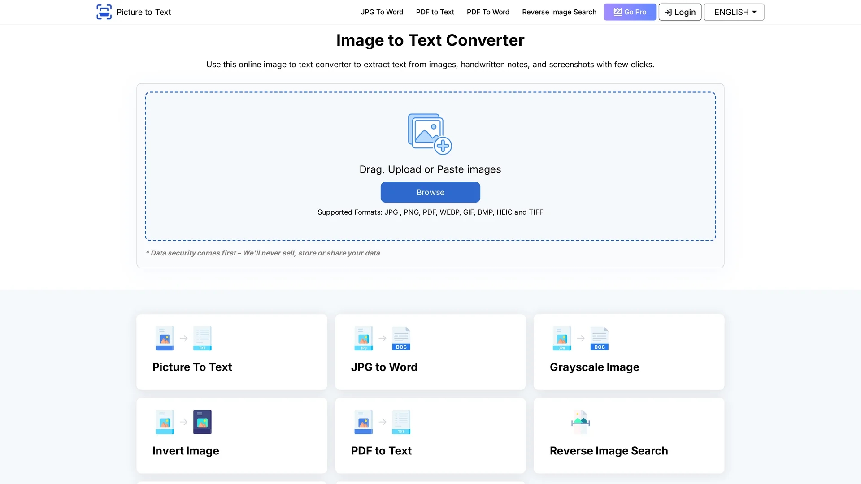This screenshot has width=861, height=484.
Task: Click the description text about extracting text from images
Action: 430,65
